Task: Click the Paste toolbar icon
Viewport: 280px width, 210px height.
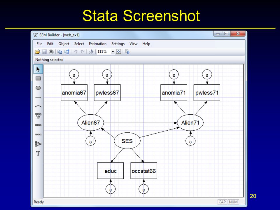Action: (67, 52)
